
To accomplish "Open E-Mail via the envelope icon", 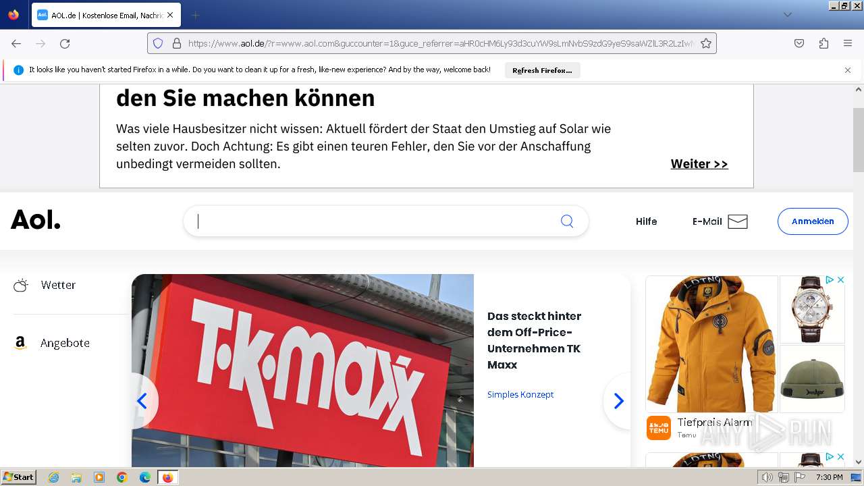I will [738, 221].
